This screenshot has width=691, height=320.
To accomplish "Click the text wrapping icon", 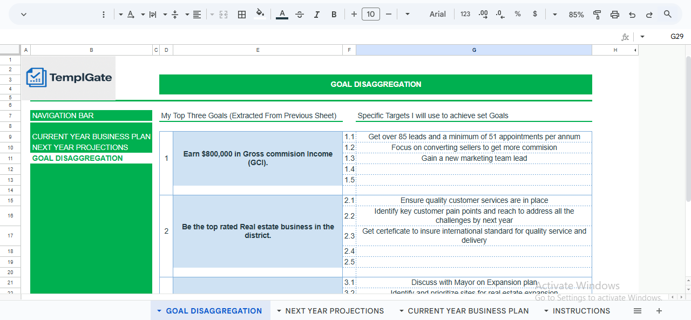I will pyautogui.click(x=153, y=15).
